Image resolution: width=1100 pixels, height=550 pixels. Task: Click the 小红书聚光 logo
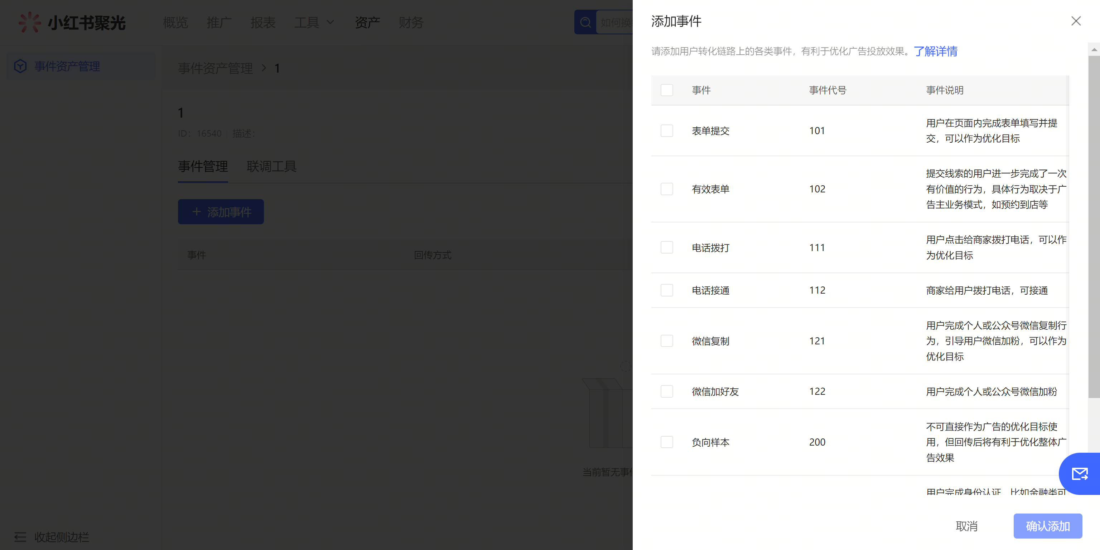[72, 22]
